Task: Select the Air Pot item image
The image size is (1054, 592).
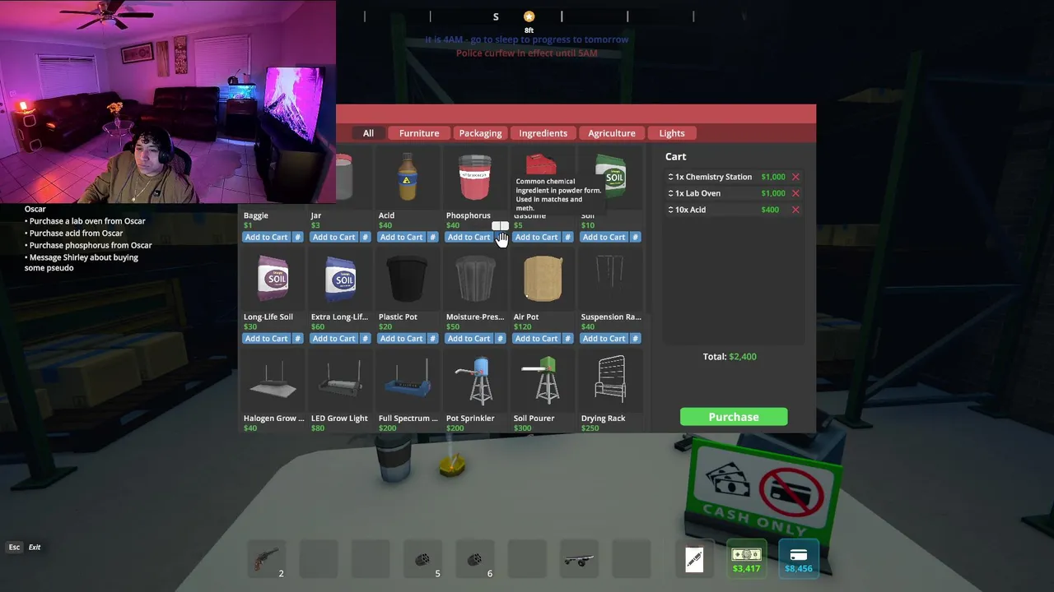Action: 543,280
